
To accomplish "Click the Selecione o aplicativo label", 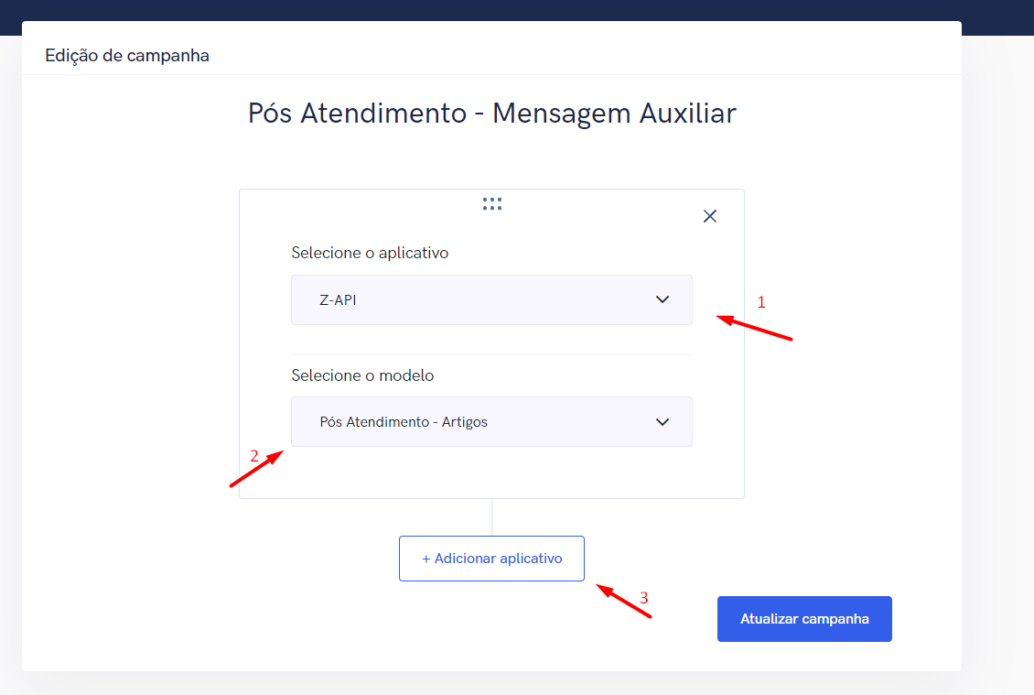I will [x=370, y=253].
